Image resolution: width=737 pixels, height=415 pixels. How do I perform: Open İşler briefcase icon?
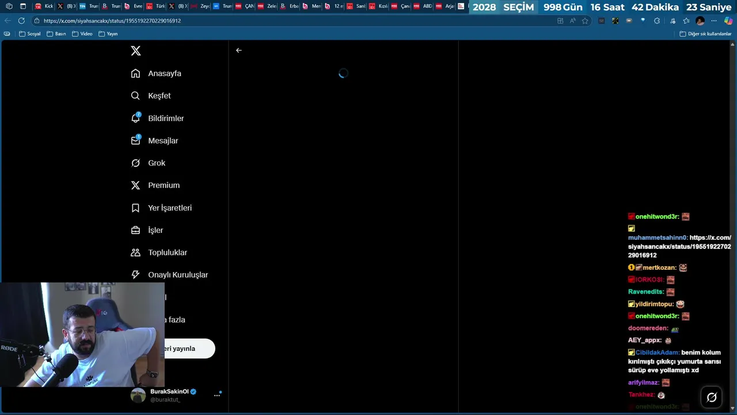(x=135, y=230)
